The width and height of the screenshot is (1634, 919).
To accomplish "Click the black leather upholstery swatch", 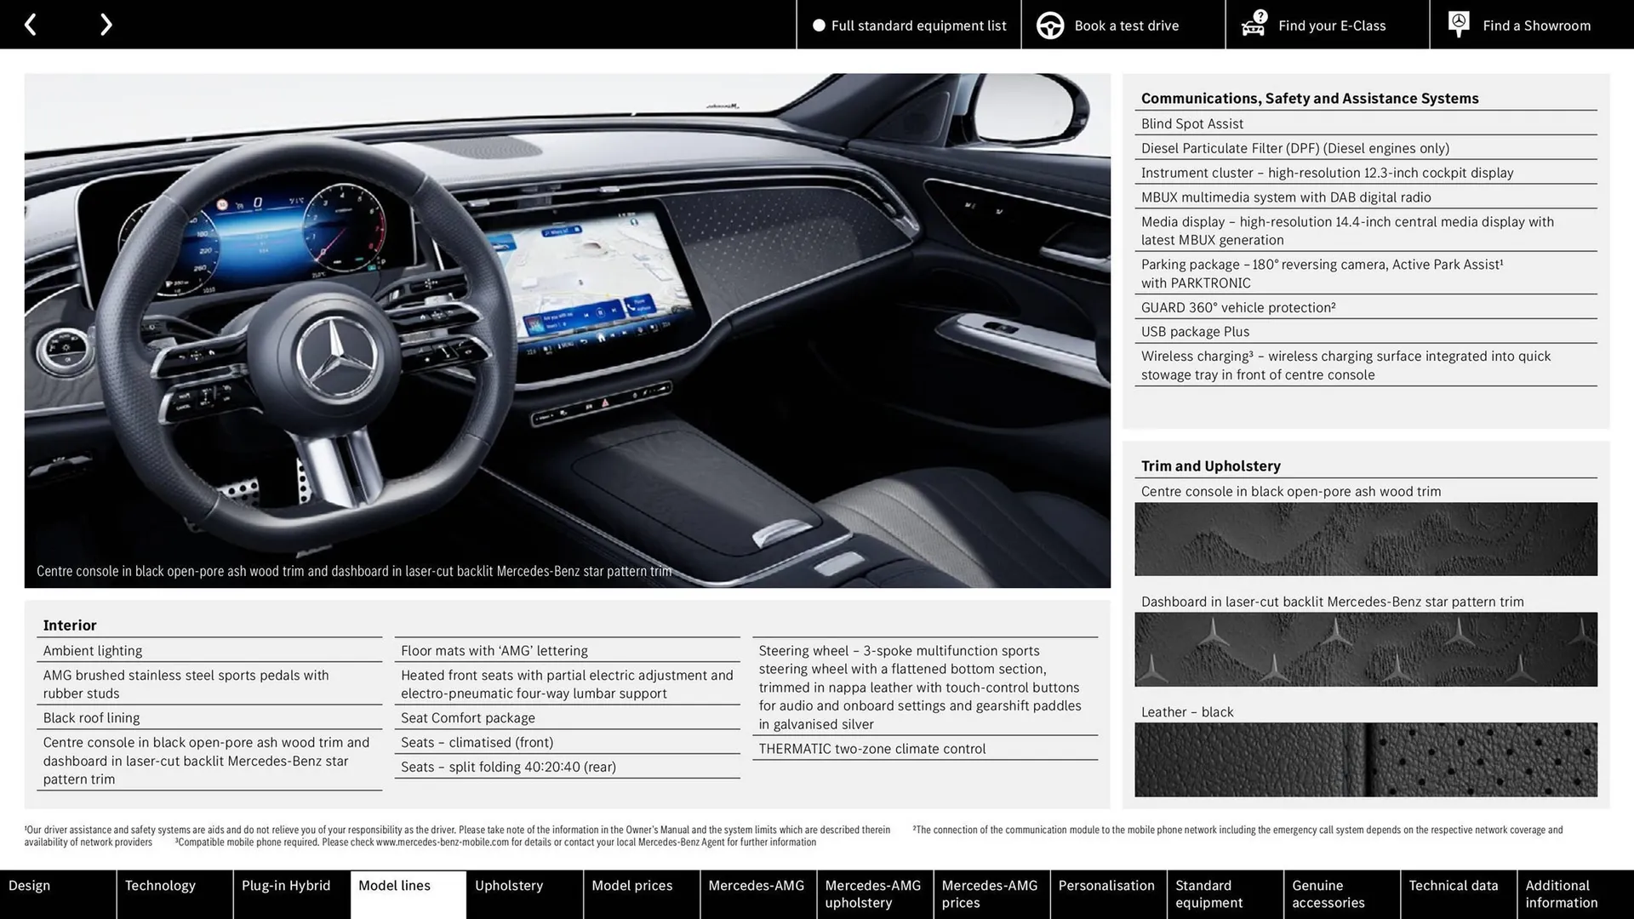I will click(x=1365, y=759).
